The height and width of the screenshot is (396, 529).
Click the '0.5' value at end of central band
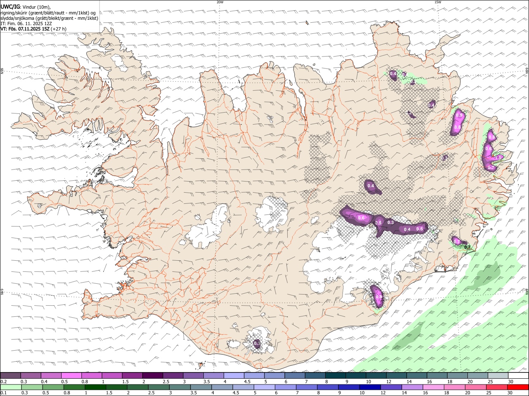[419, 229]
